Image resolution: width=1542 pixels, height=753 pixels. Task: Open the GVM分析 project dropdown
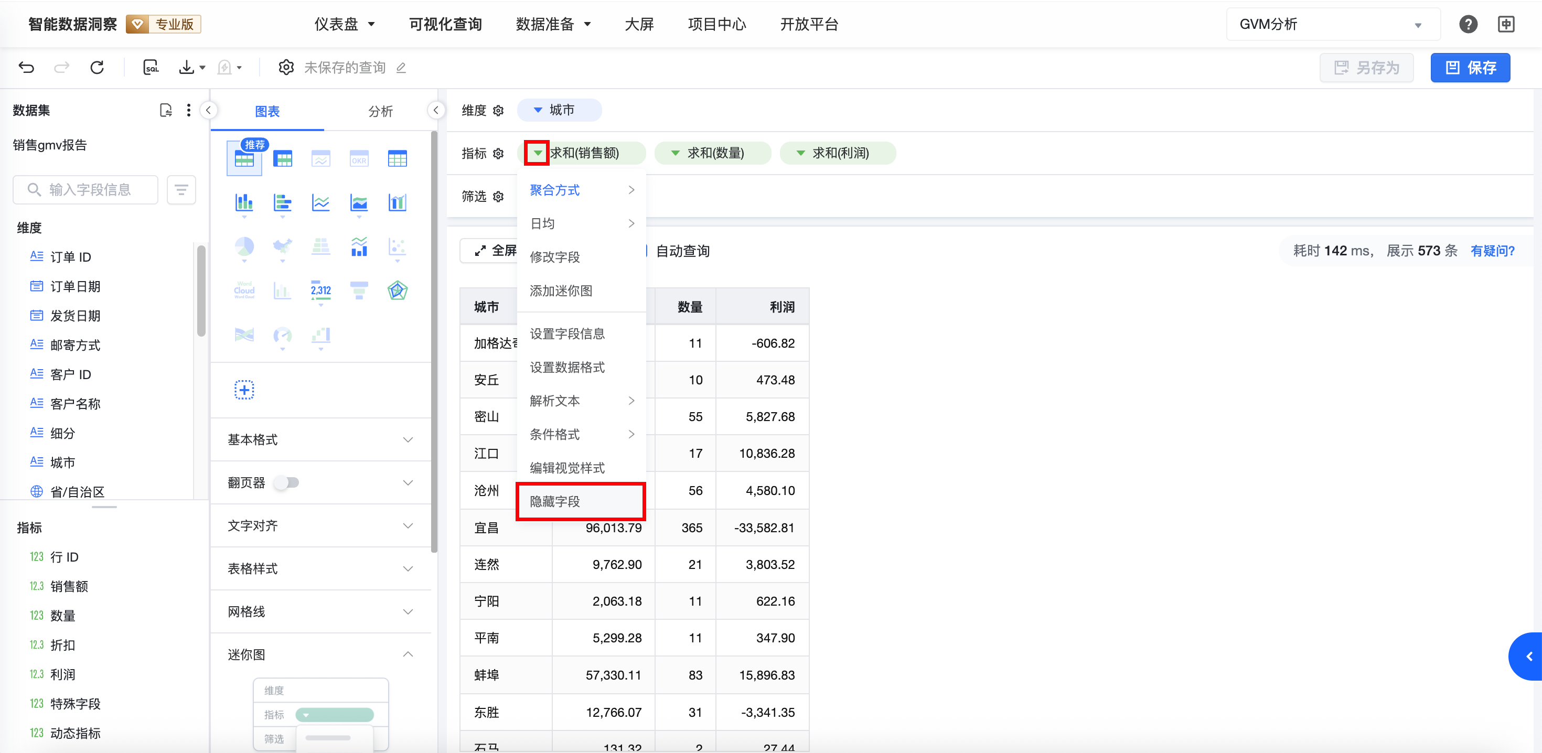(1333, 25)
